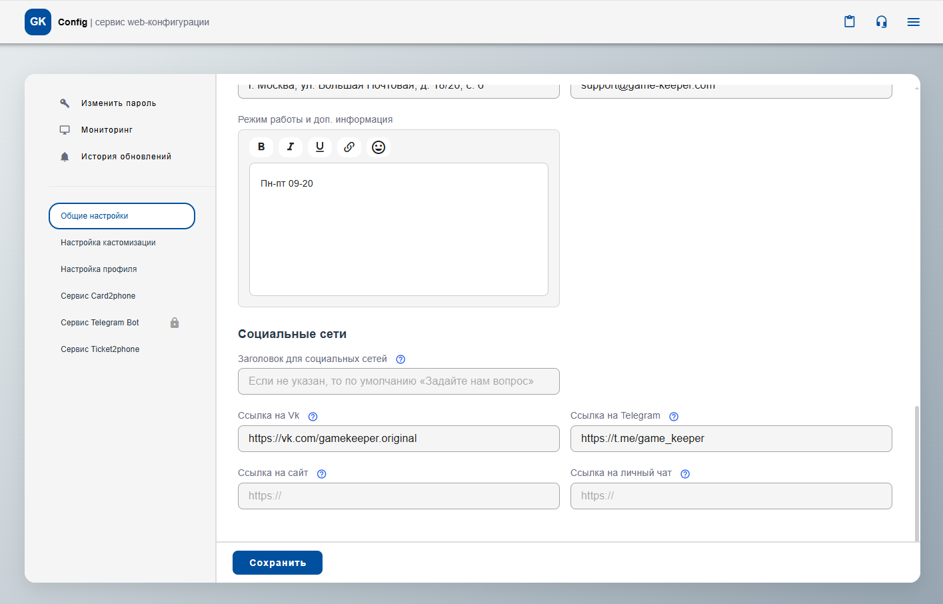Select Настройка кастомизации section
The height and width of the screenshot is (604, 943).
(x=108, y=243)
